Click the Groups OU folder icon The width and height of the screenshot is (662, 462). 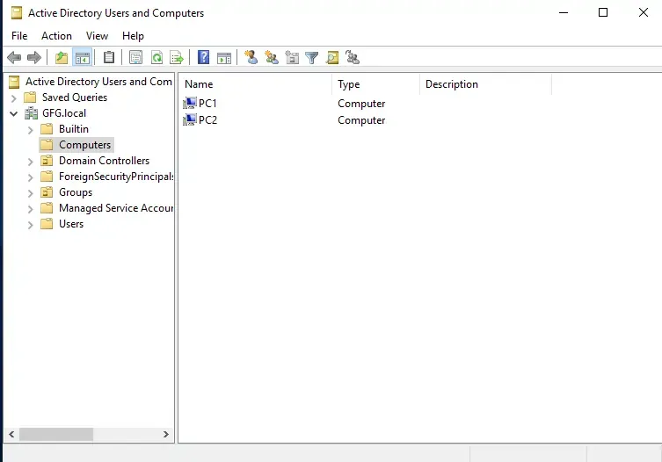coord(47,192)
